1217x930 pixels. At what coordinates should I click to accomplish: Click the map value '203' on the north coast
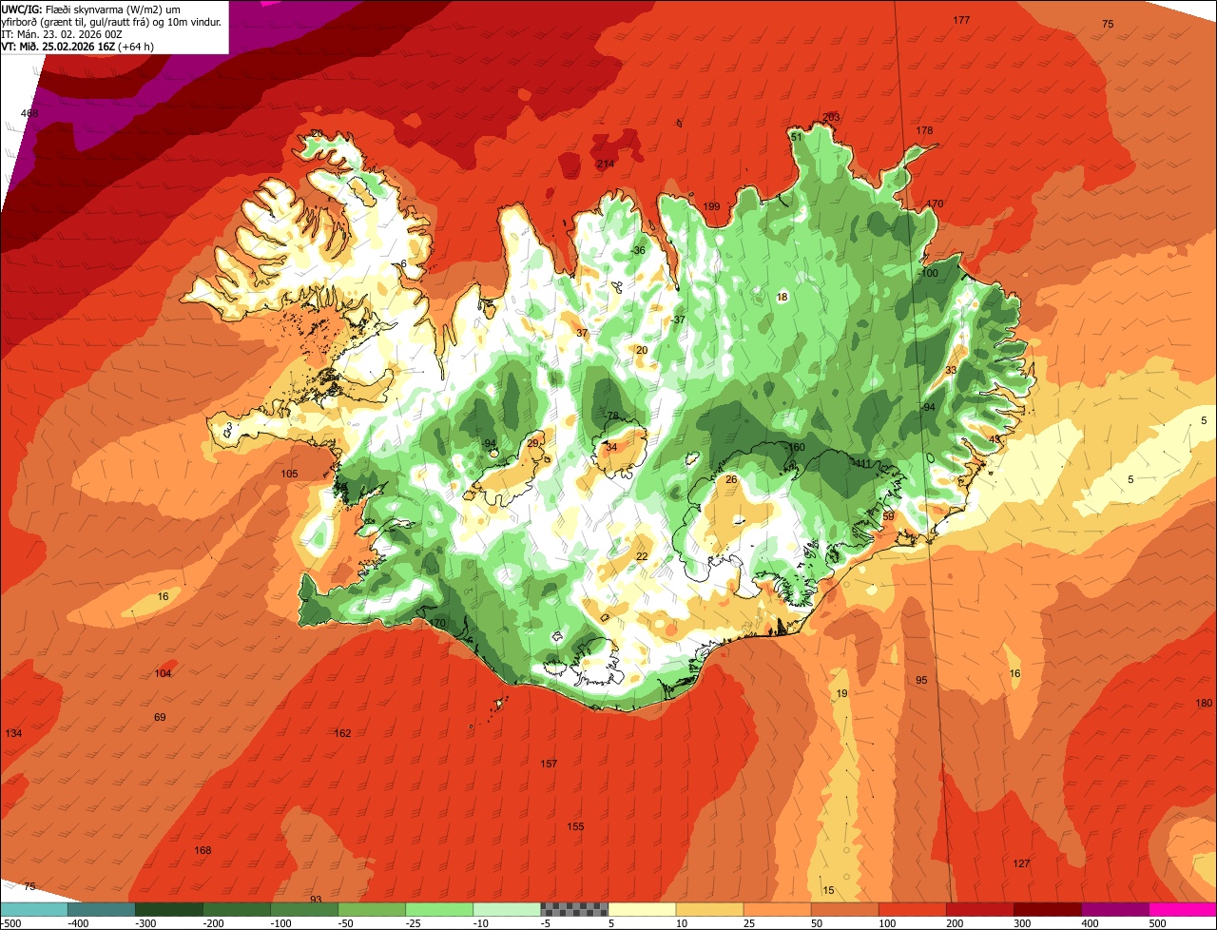coord(831,117)
